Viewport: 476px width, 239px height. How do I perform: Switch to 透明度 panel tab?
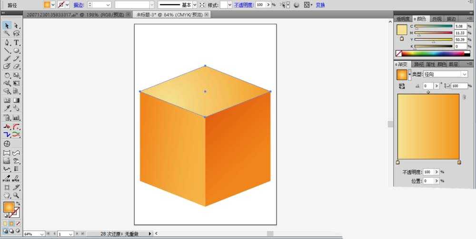pyautogui.click(x=403, y=19)
